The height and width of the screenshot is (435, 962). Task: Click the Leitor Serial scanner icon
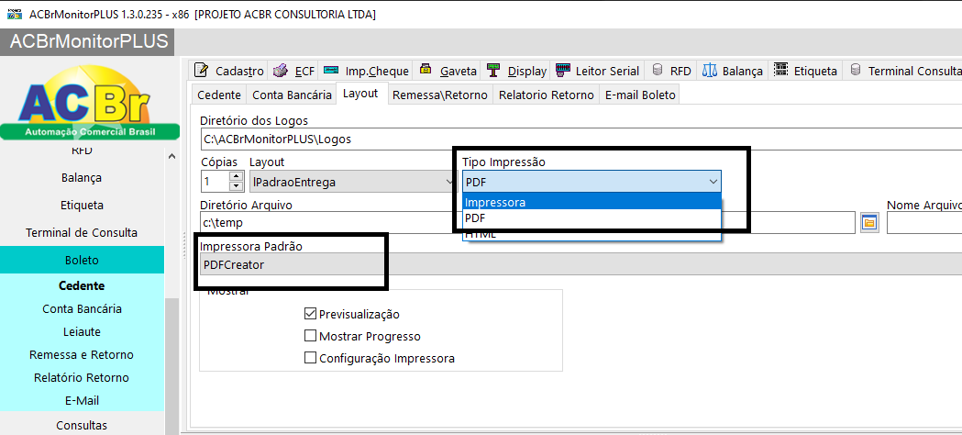coord(562,70)
